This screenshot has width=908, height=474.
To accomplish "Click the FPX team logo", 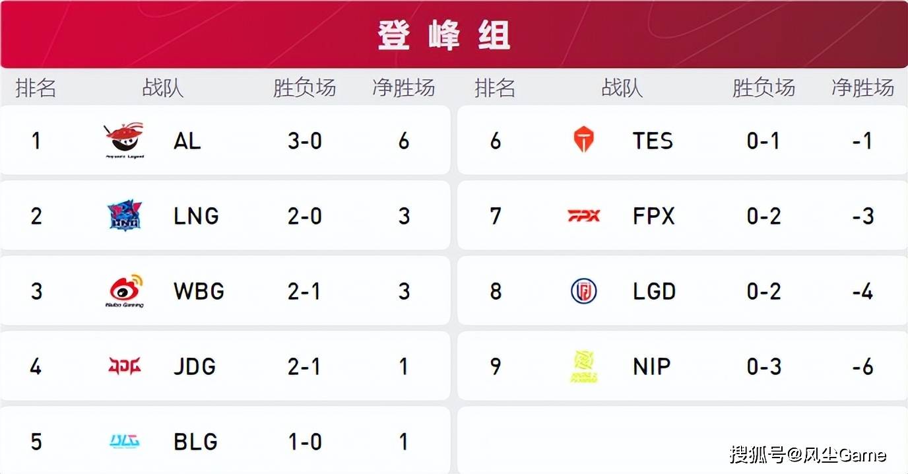I will 583,216.
